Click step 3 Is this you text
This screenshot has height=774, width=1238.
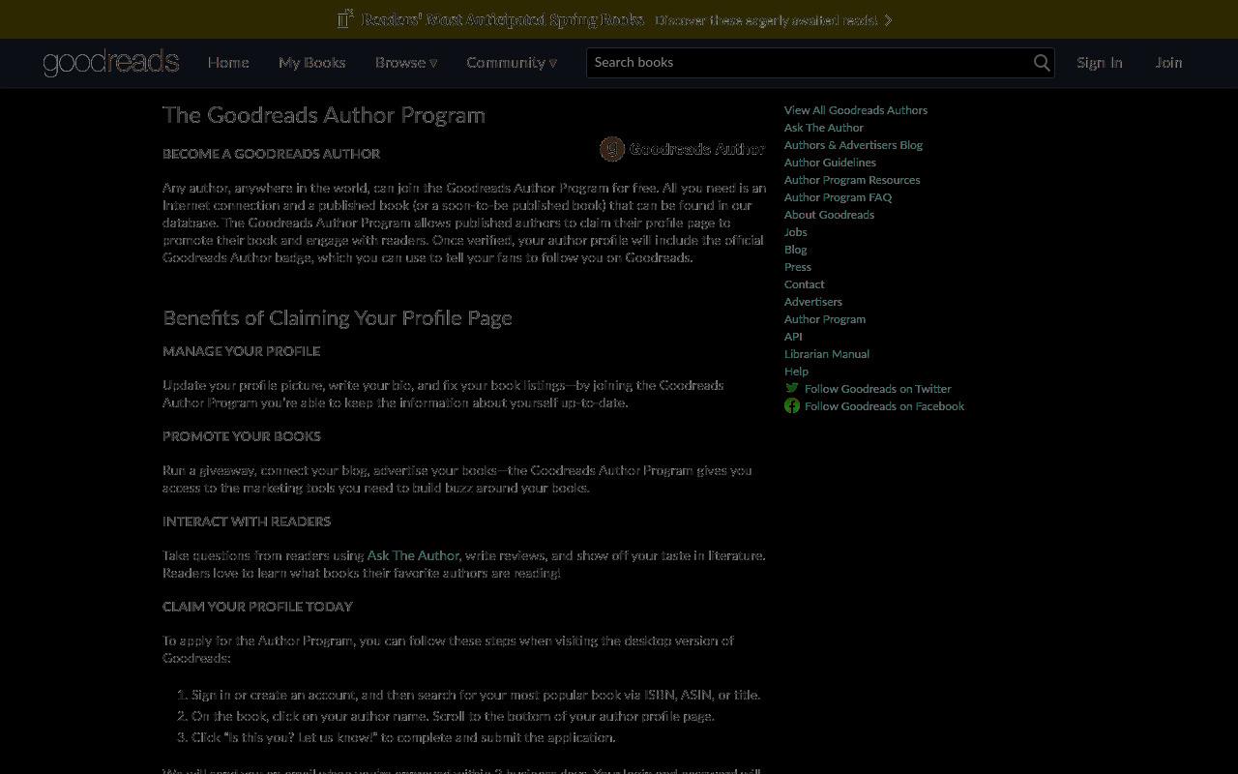point(403,737)
